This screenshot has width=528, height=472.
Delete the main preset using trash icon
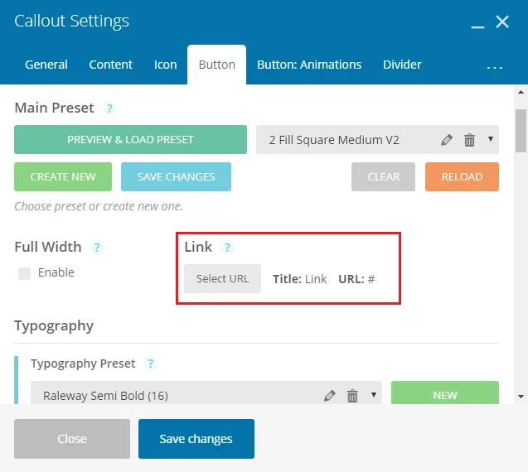469,140
